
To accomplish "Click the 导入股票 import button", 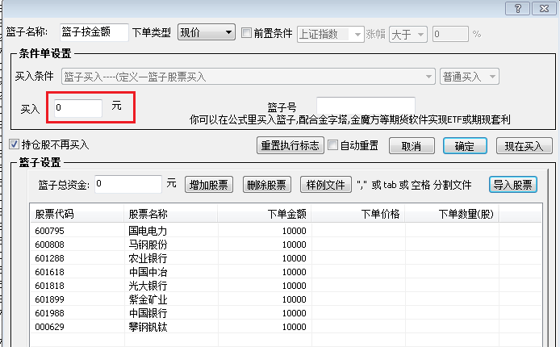I will [x=512, y=184].
